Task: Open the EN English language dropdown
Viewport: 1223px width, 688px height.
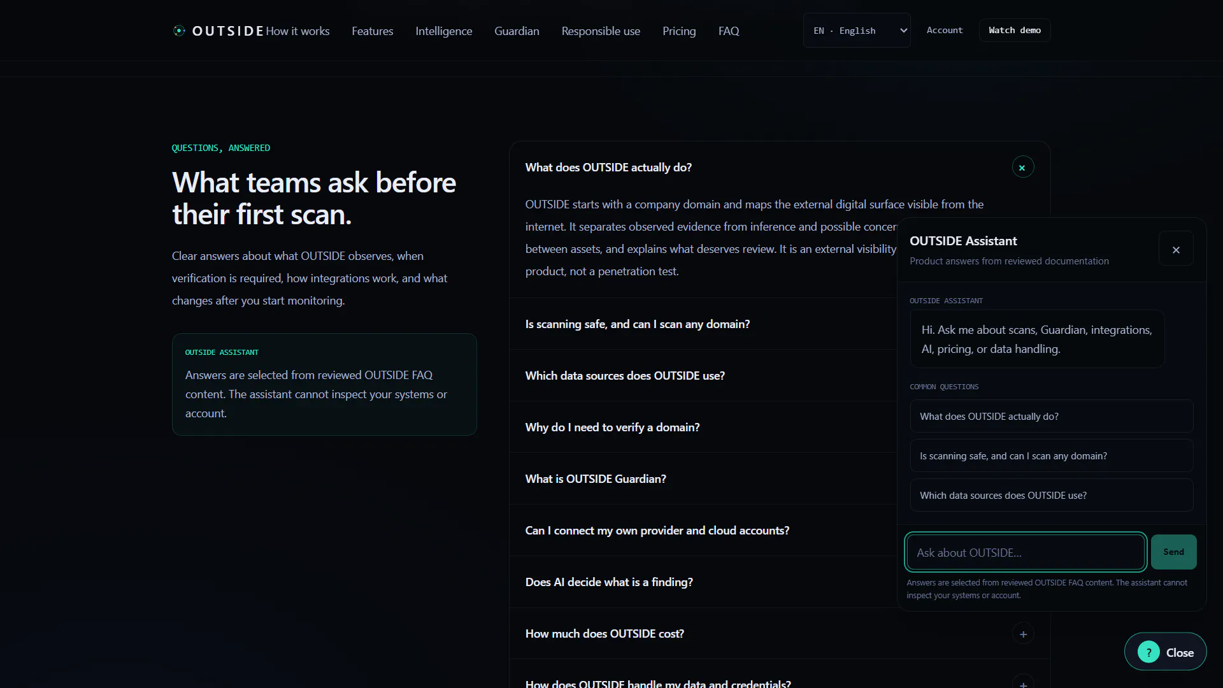Action: [x=857, y=31]
